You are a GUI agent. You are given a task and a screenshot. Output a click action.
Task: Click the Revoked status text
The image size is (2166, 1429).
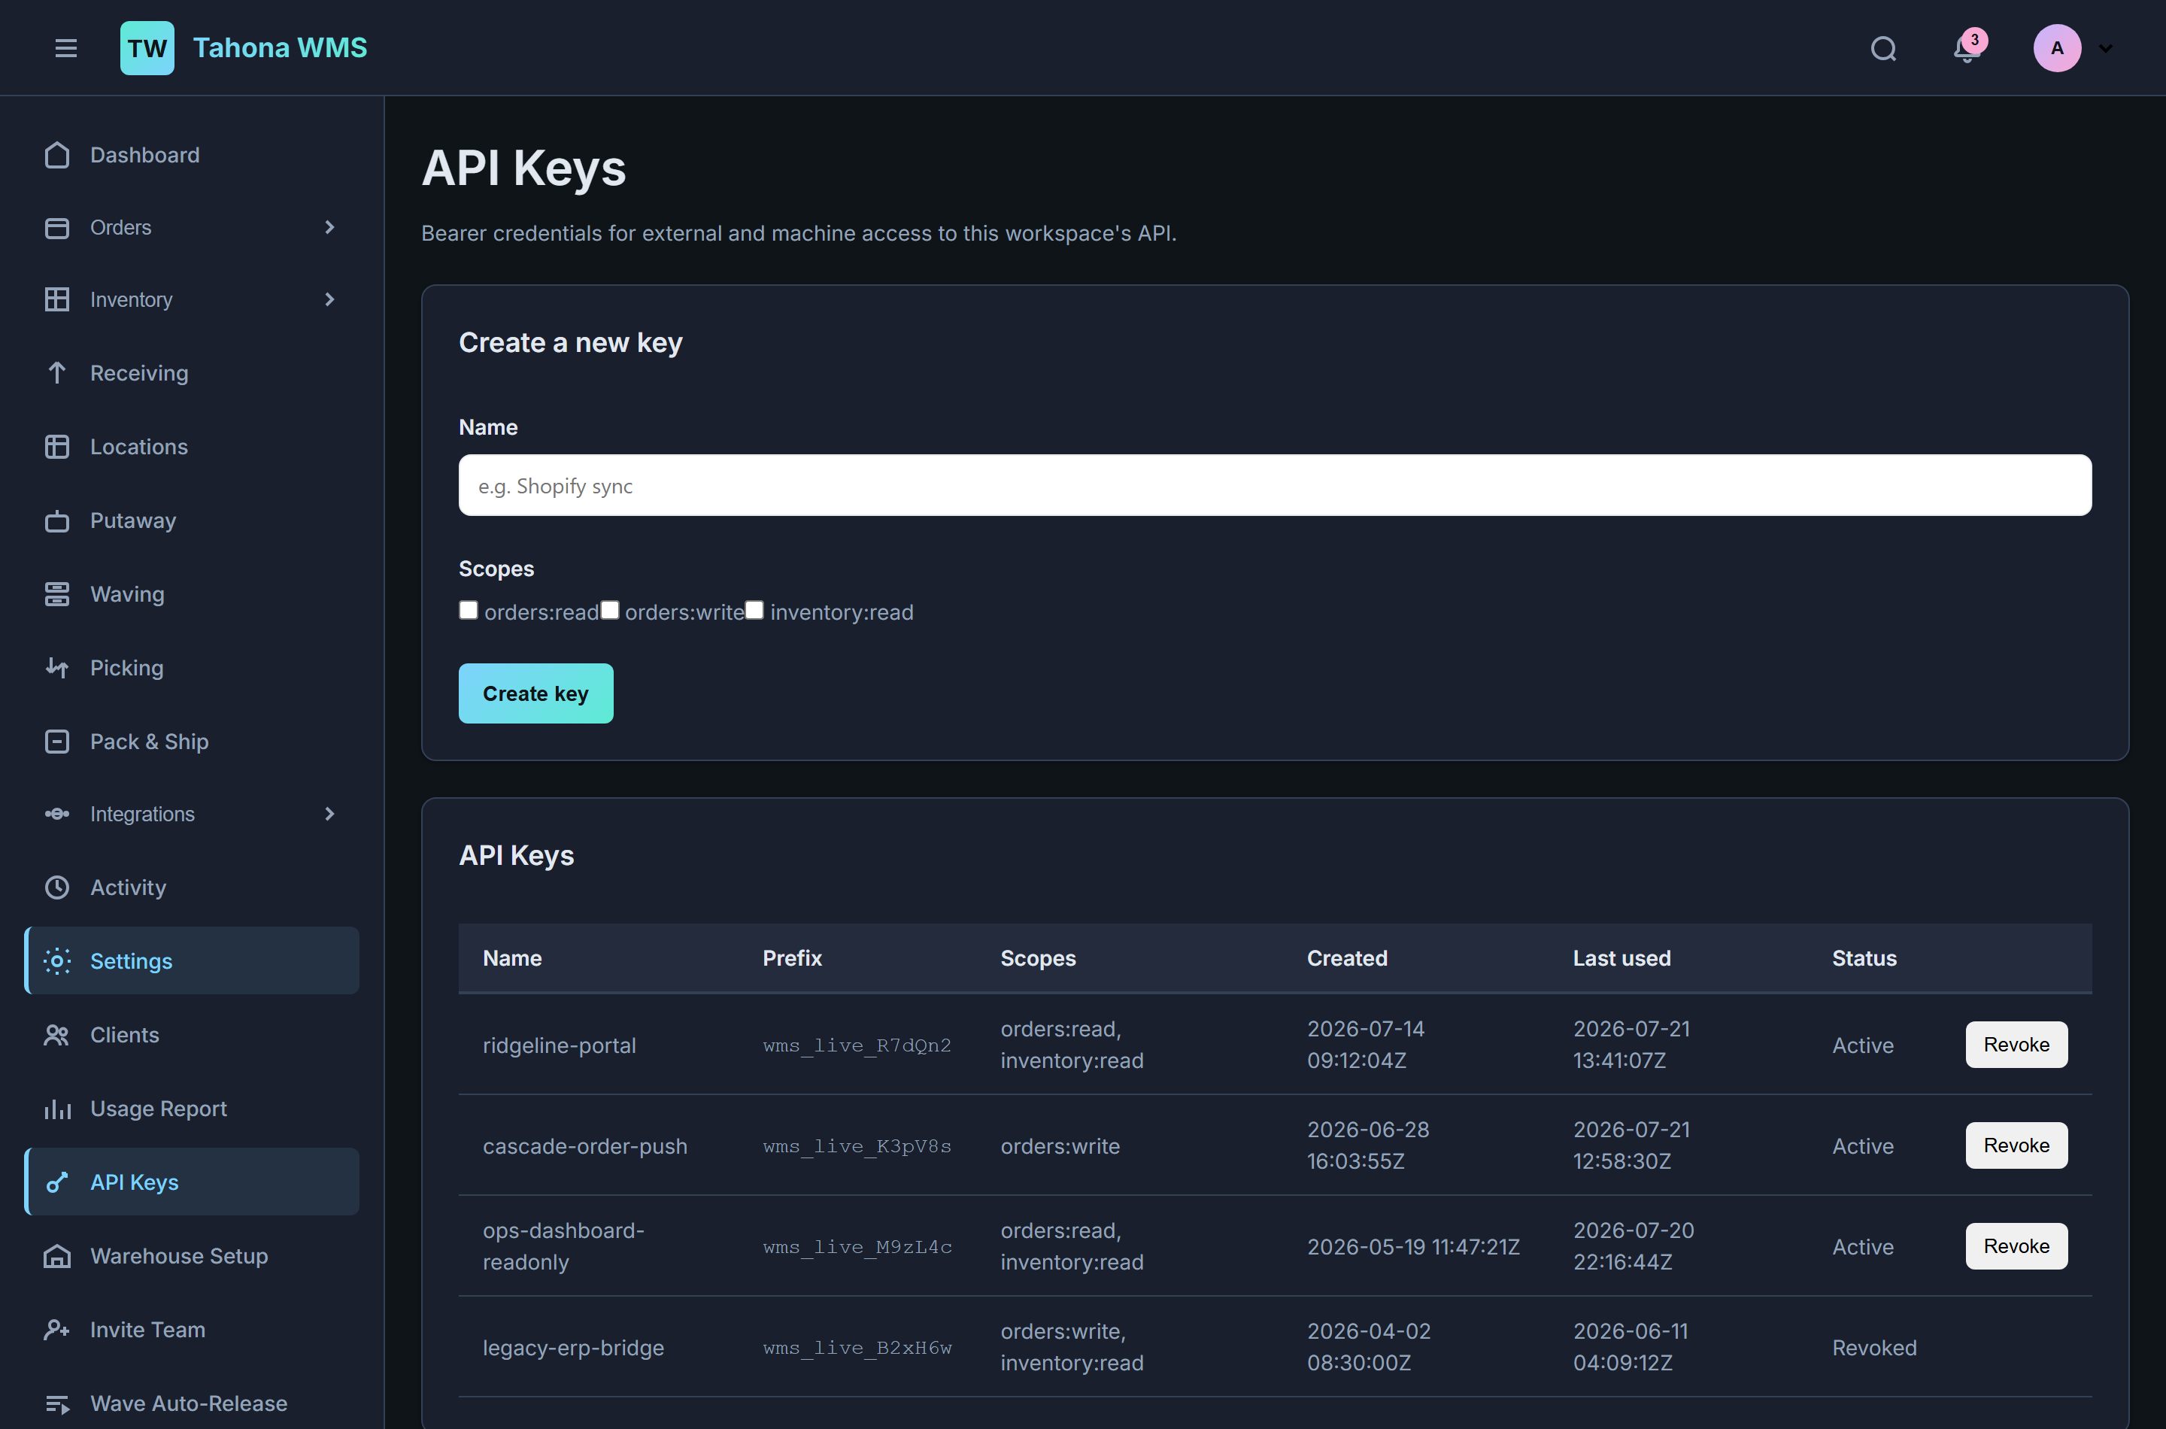1874,1348
